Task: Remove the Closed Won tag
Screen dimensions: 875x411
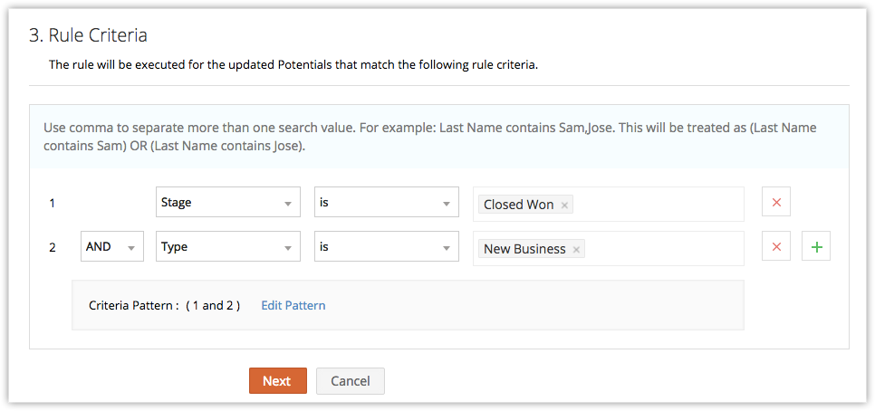Action: coord(565,205)
